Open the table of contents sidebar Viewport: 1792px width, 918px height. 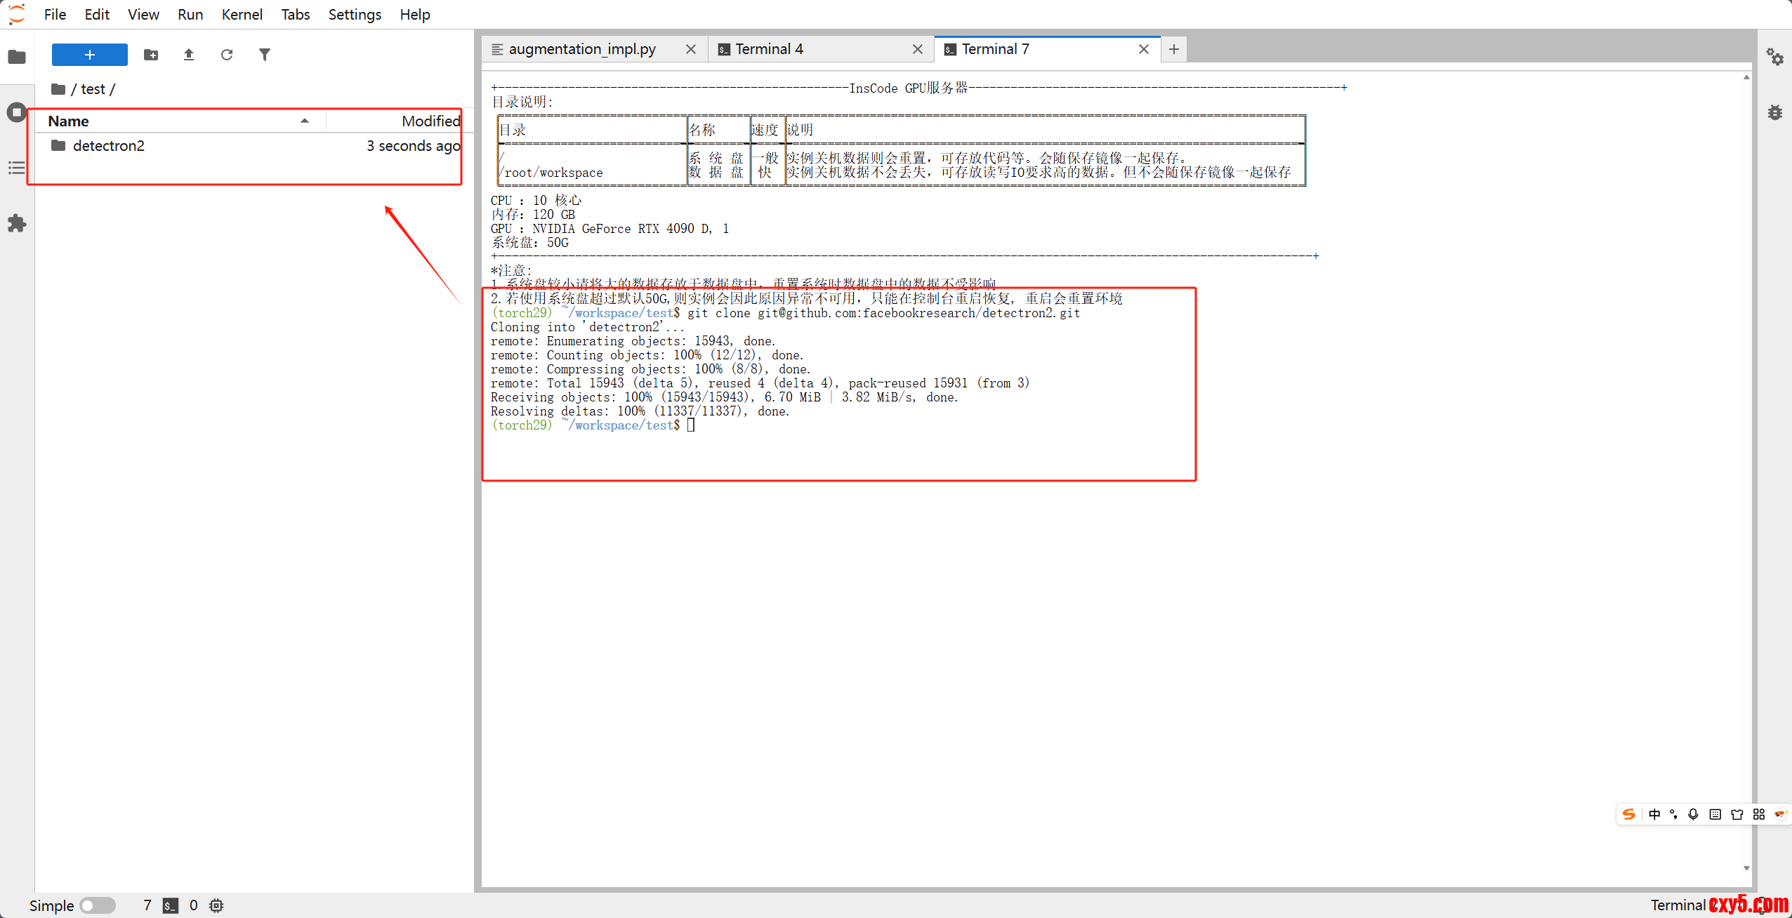pyautogui.click(x=16, y=168)
